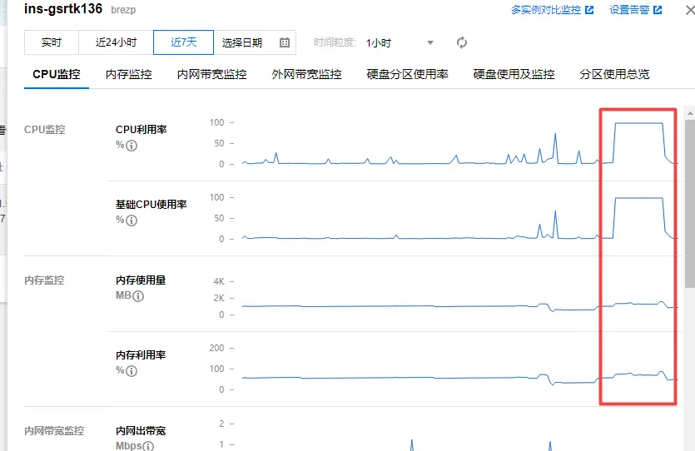Click the 内存使用量 chart line

(459, 306)
